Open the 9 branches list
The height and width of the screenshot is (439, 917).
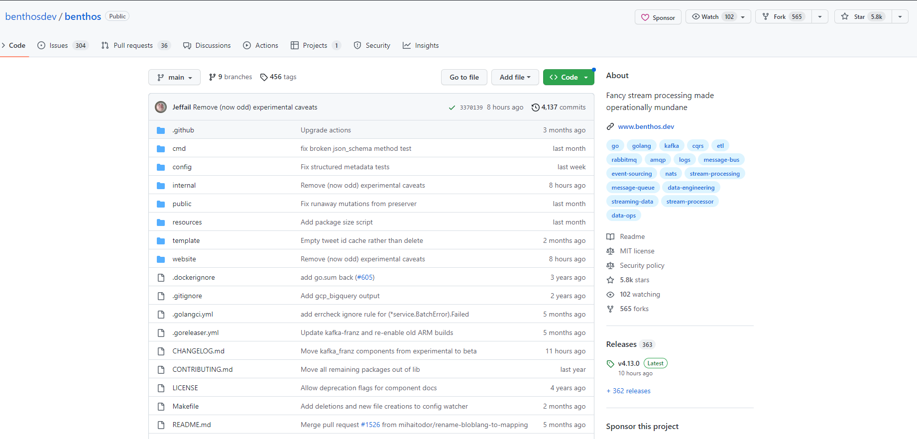tap(230, 77)
